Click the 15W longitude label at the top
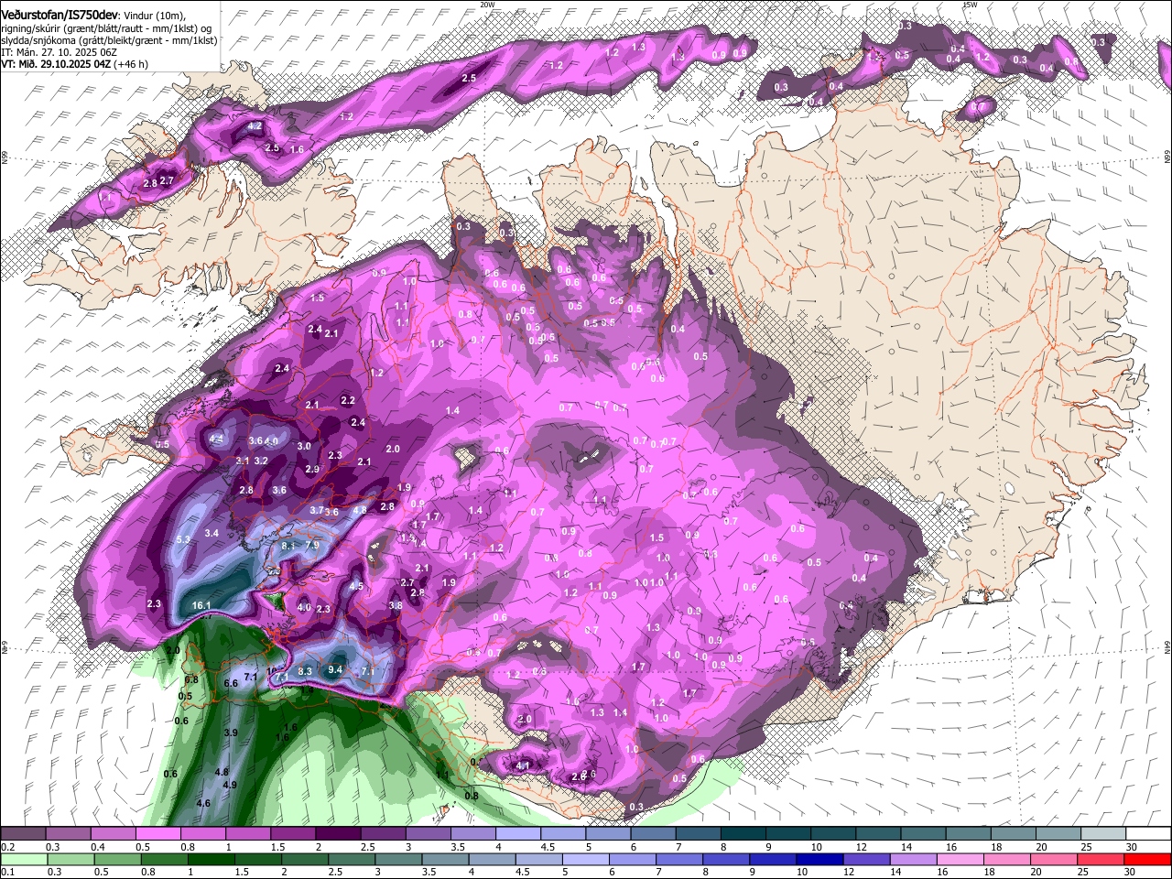 [970, 5]
